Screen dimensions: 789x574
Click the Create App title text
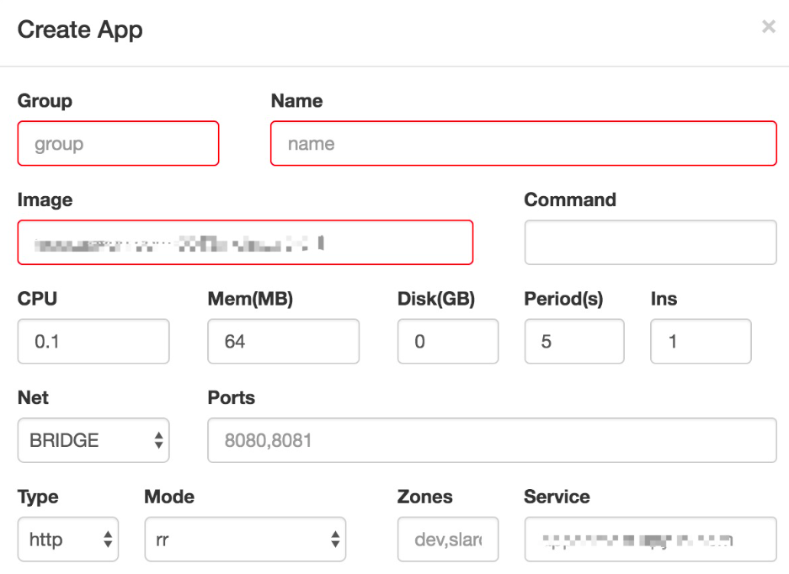tap(80, 29)
